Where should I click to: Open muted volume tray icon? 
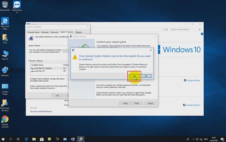click(201, 139)
